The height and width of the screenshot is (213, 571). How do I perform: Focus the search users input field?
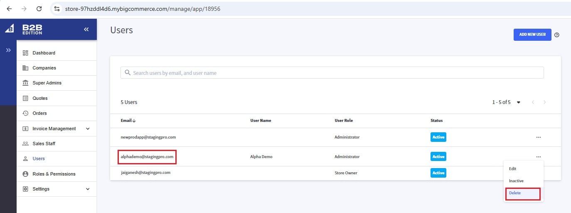[x=332, y=73]
